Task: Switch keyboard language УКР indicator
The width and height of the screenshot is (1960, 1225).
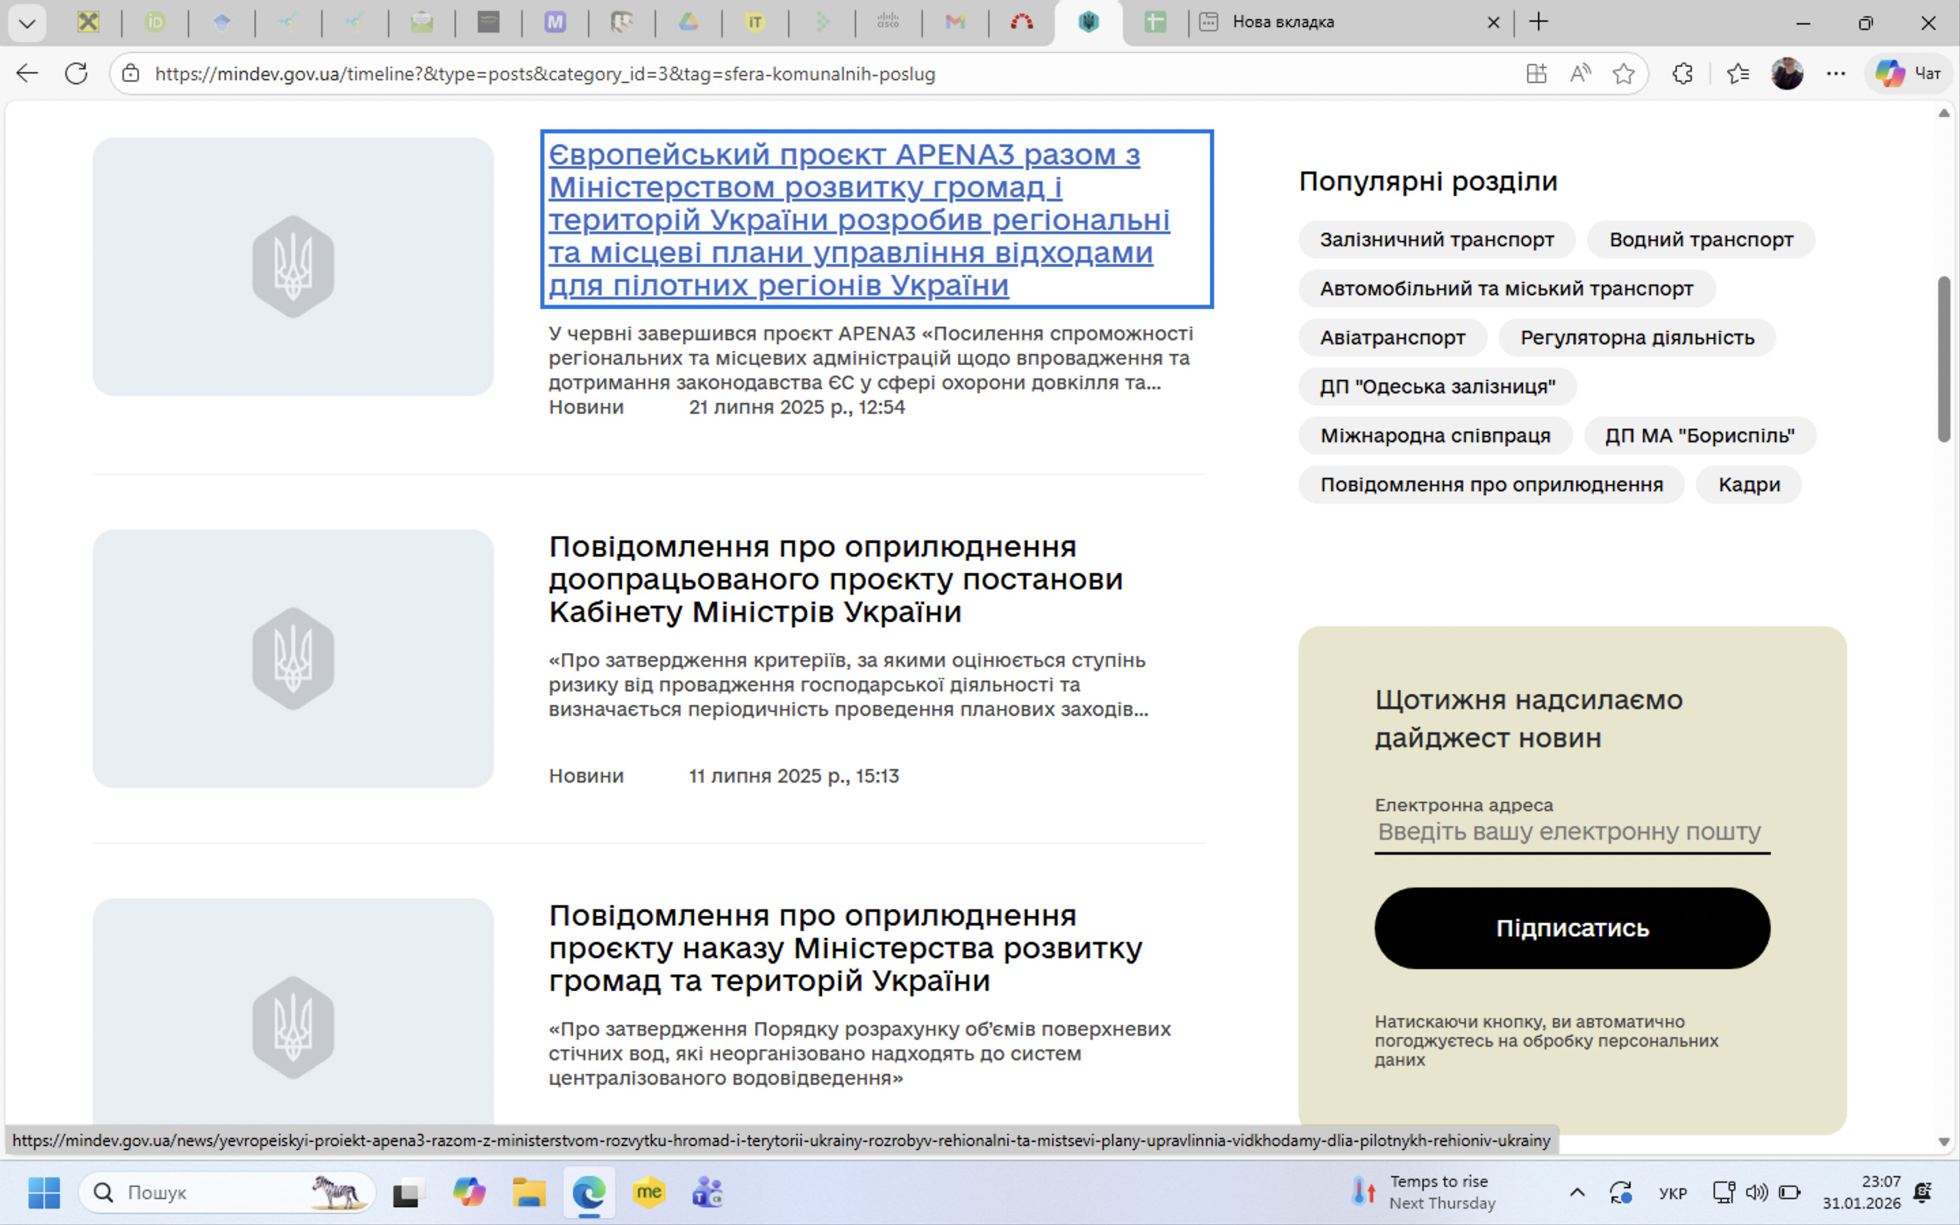Action: click(x=1673, y=1192)
